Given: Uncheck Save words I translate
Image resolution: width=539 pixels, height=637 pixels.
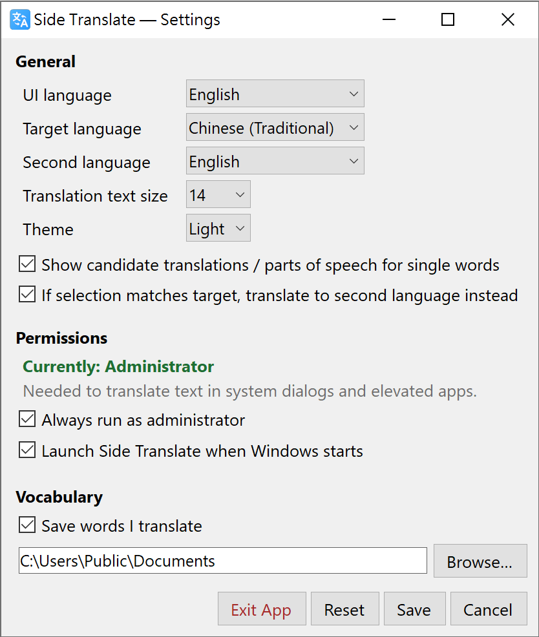Looking at the screenshot, I should click(27, 525).
